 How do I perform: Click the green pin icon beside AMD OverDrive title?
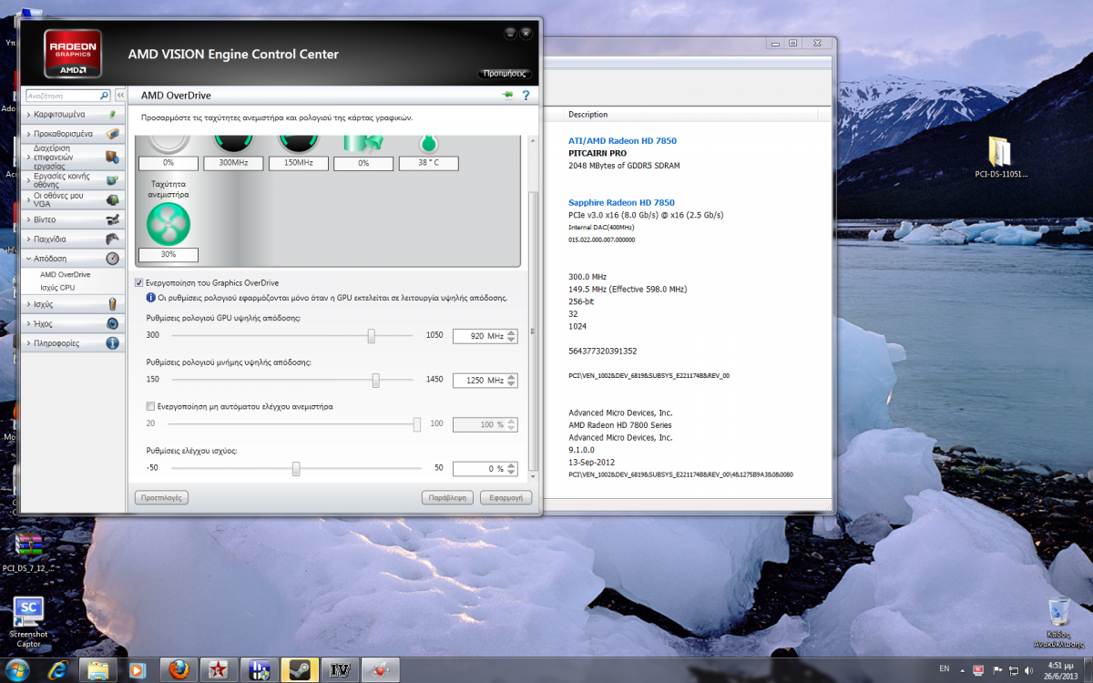[x=507, y=95]
